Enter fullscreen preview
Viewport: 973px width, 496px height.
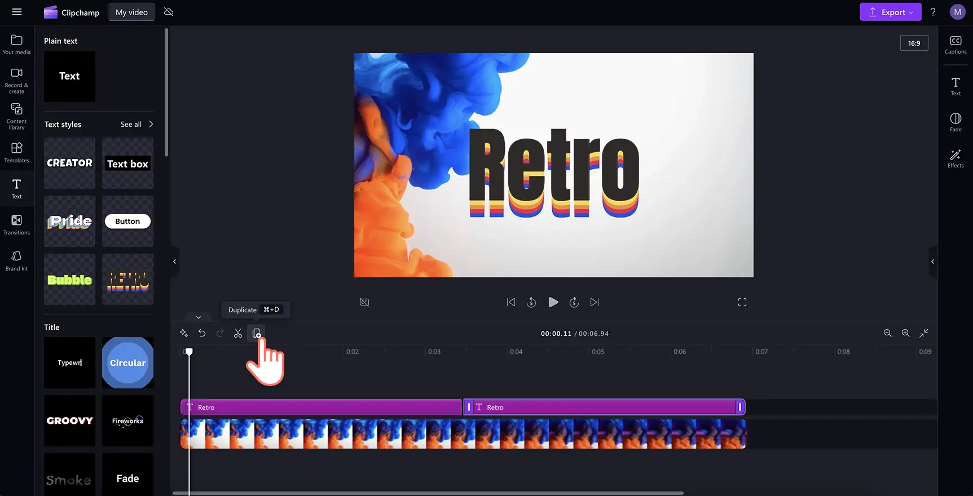tap(742, 302)
